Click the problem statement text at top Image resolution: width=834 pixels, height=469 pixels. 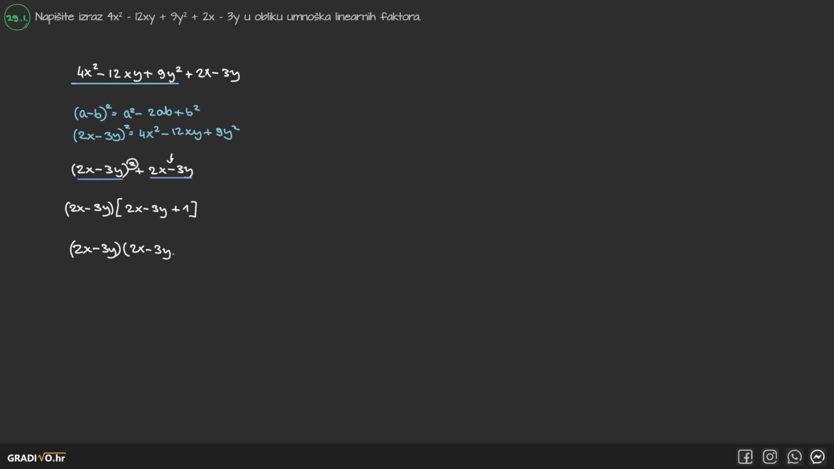[x=228, y=17]
